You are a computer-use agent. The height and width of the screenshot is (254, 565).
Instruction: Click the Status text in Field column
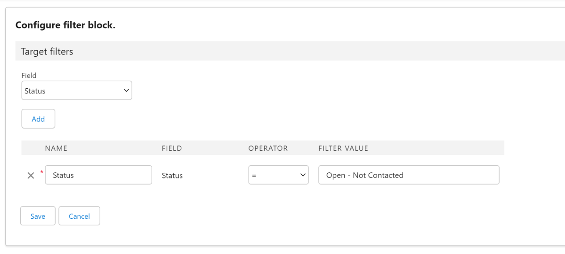[172, 176]
